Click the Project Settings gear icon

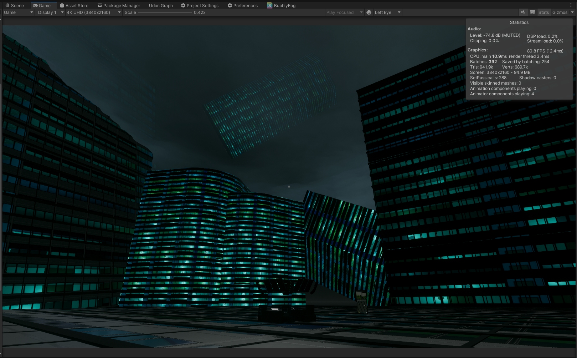[x=183, y=5]
